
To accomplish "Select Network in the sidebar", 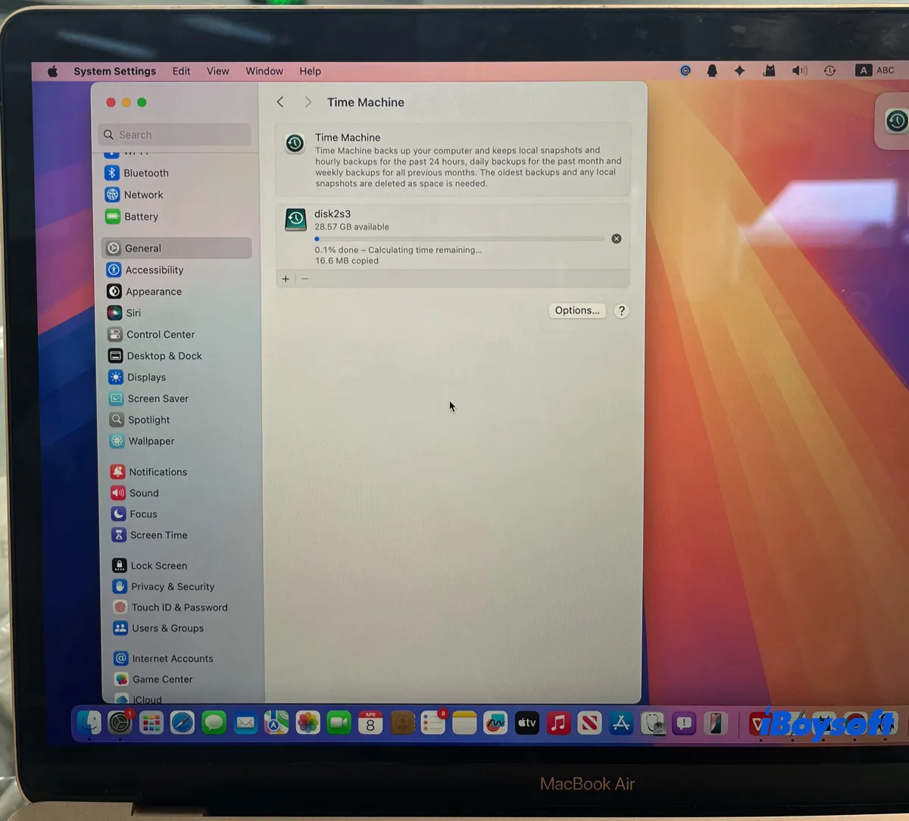I will click(143, 195).
